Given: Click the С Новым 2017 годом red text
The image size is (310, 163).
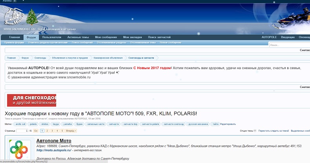Looking at the screenshot, I should tap(152, 68).
